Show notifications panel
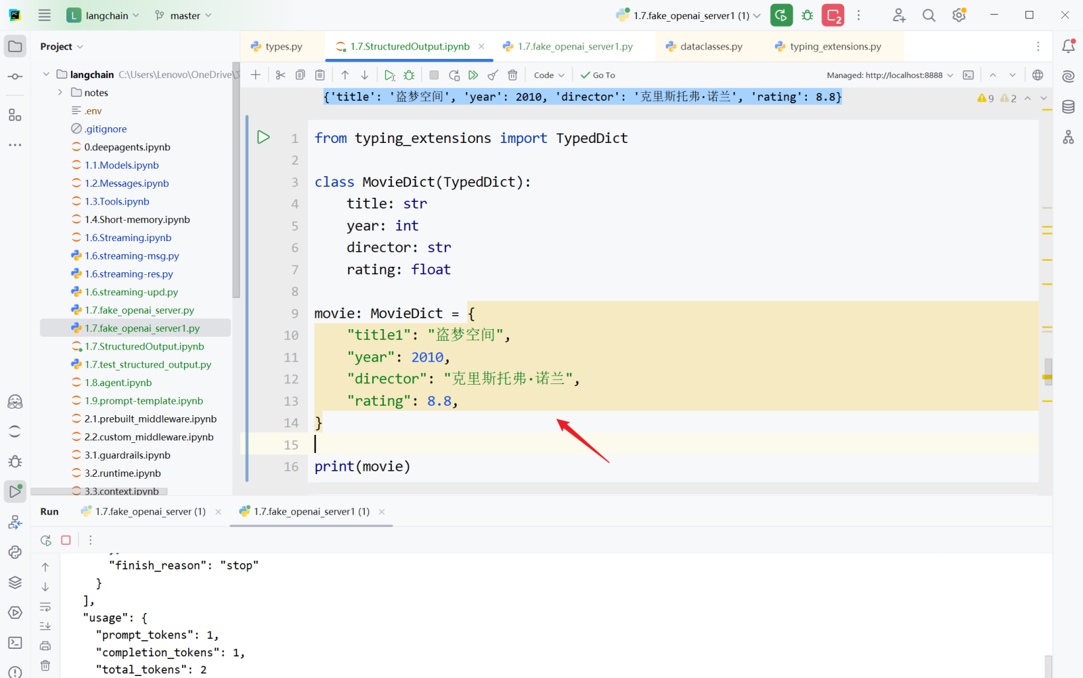 click(x=1068, y=46)
